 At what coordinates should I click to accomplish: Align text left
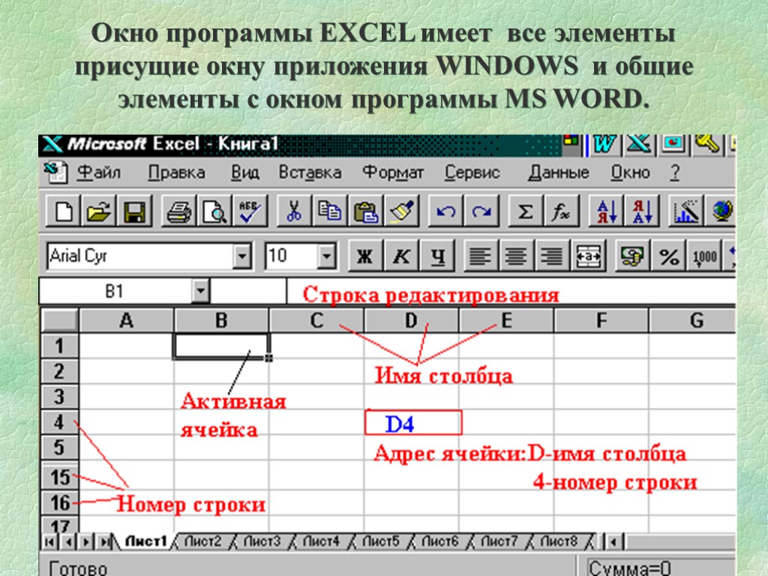pyautogui.click(x=480, y=256)
